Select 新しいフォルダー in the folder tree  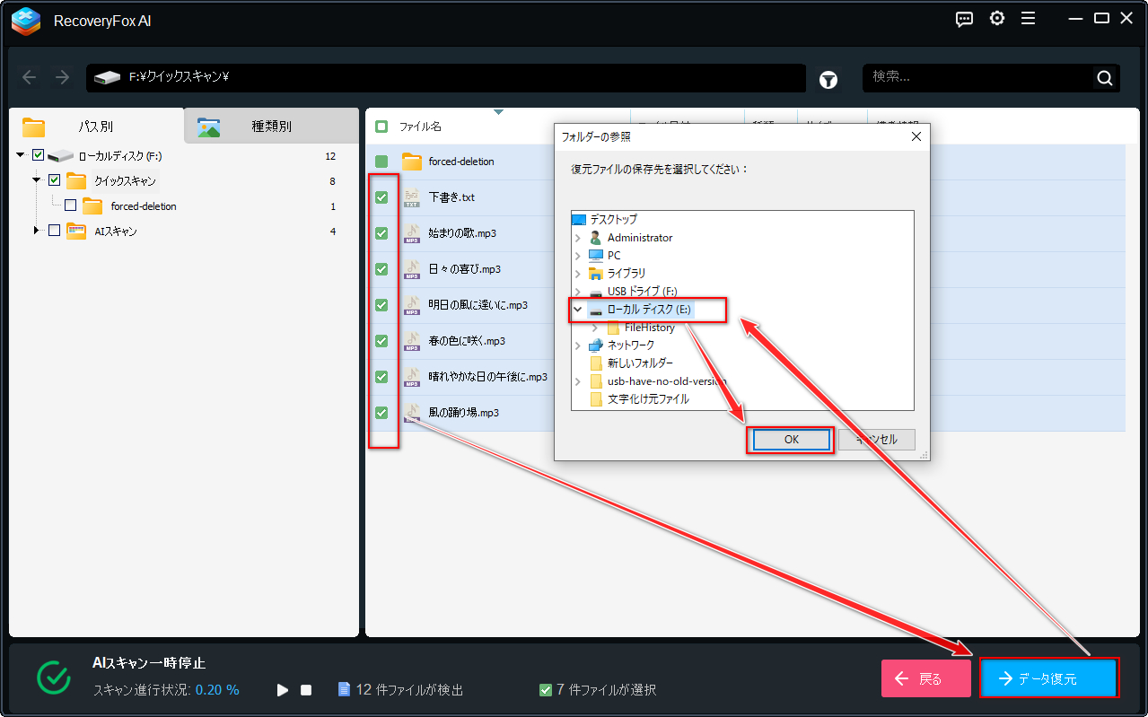[639, 363]
